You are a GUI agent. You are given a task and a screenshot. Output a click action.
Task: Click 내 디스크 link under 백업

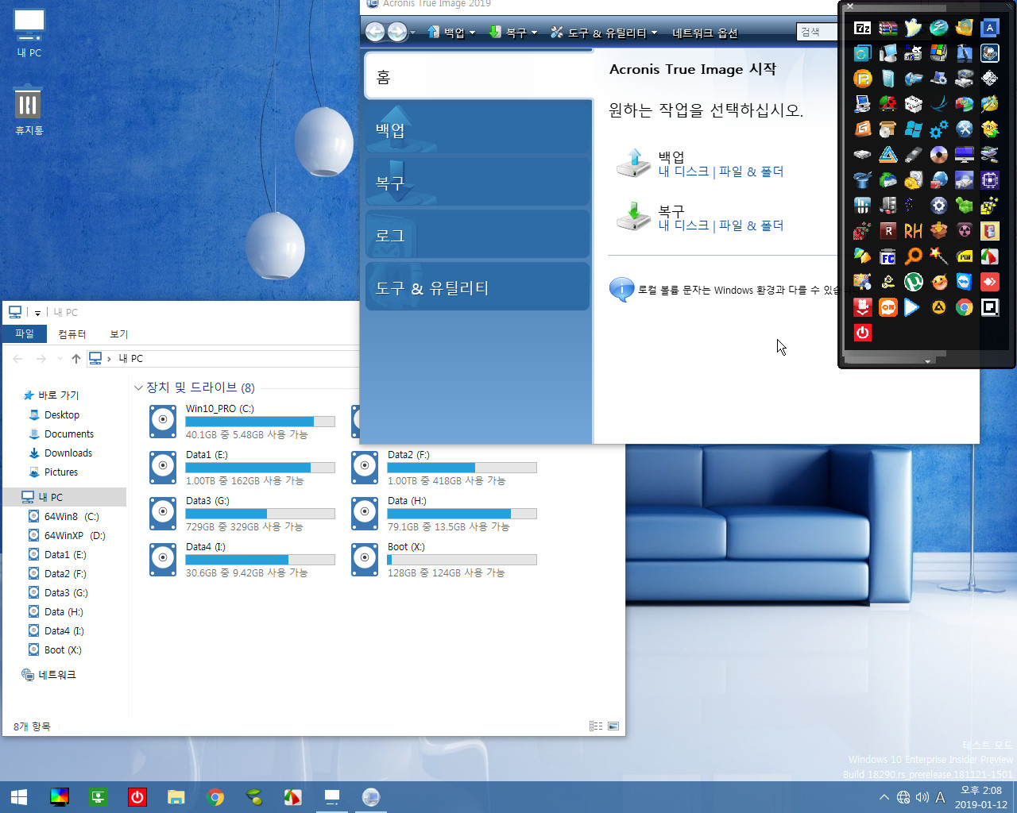683,171
